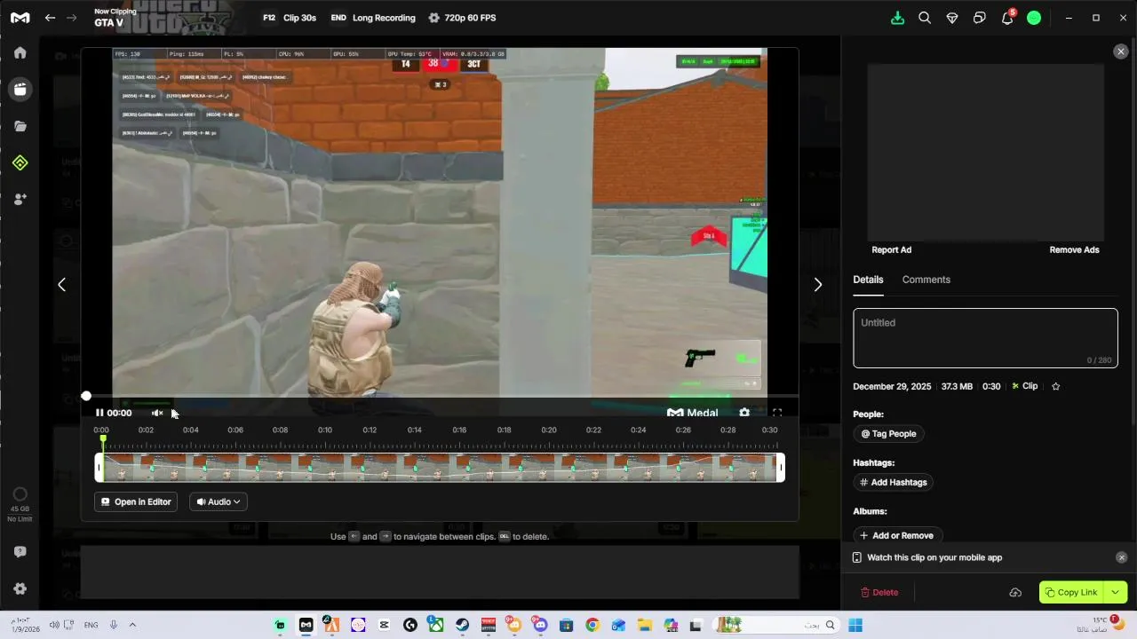This screenshot has width=1137, height=639.
Task: Show the previous clip with the left chevron
Action: tap(61, 285)
